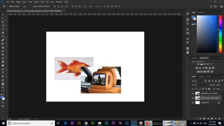Image resolution: width=224 pixels, height=126 pixels.
Task: Create a new layer group folder
Action: (x=212, y=119)
